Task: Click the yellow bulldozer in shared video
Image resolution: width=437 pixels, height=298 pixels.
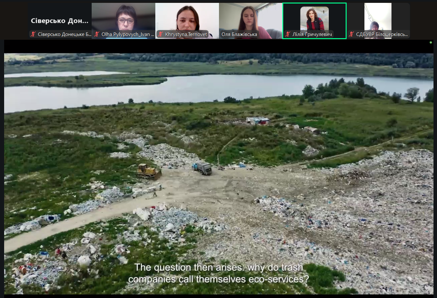Action: pyautogui.click(x=148, y=171)
